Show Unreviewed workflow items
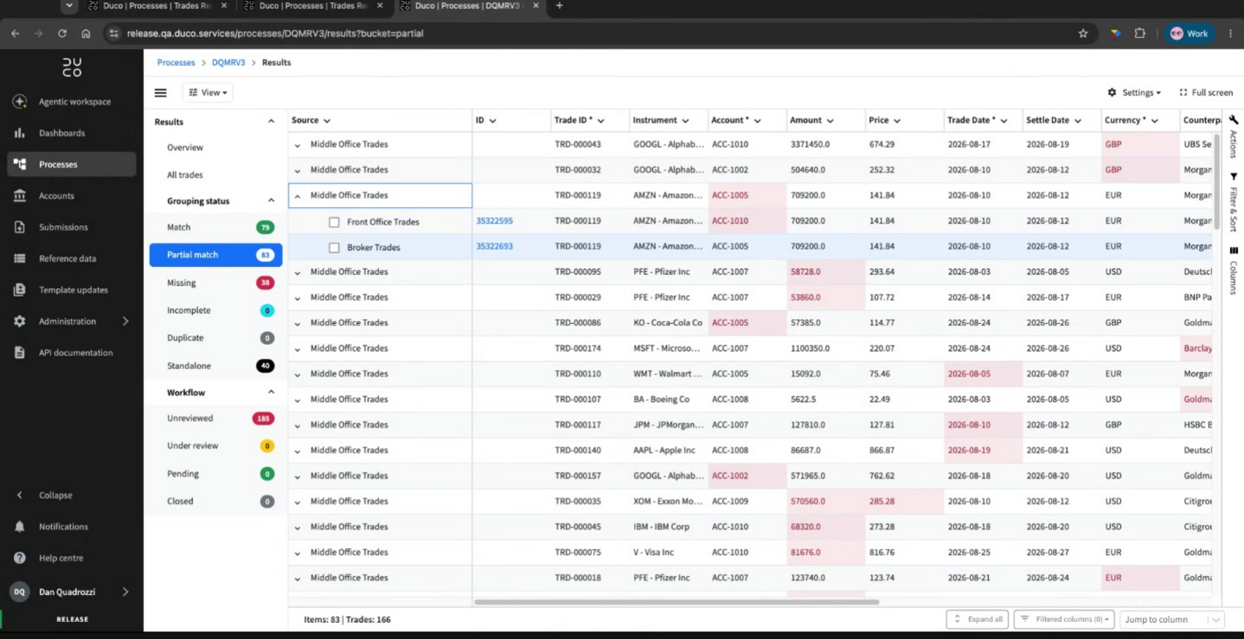This screenshot has height=639, width=1244. tap(215, 418)
